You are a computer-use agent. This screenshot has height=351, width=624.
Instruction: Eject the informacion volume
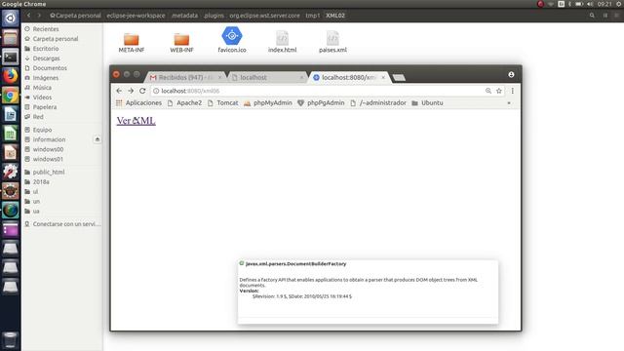(97, 139)
